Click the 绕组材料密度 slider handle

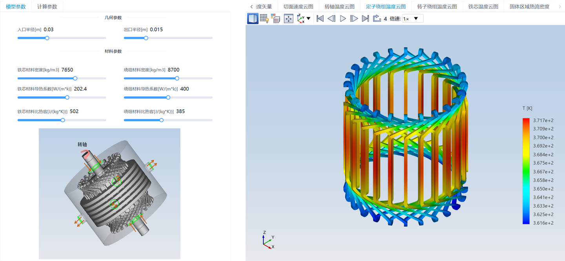click(177, 78)
